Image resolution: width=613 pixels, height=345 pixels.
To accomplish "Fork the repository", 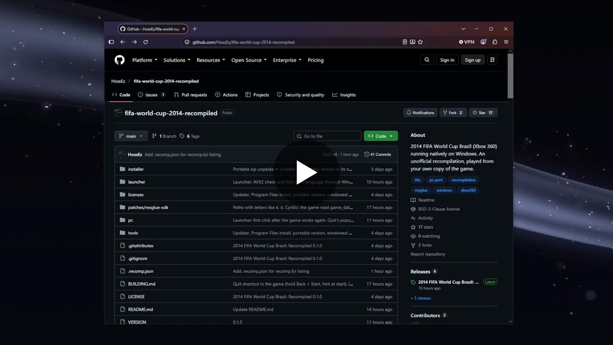I will pyautogui.click(x=453, y=112).
